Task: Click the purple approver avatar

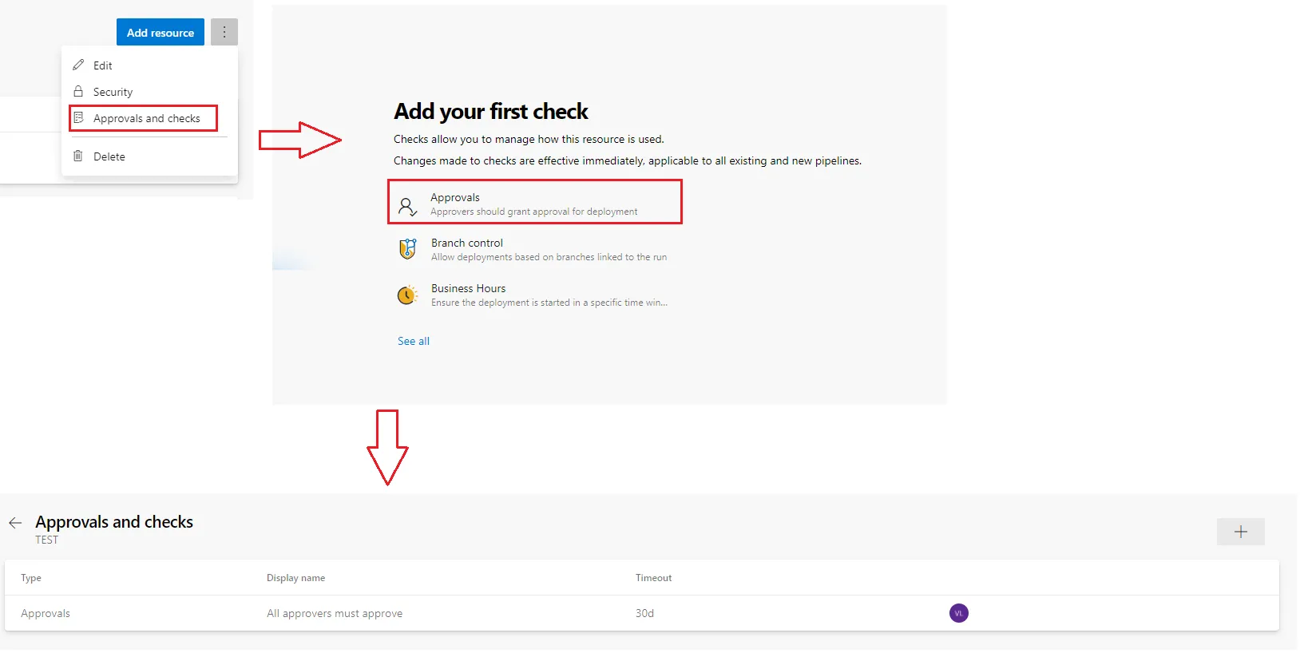Action: (x=958, y=613)
